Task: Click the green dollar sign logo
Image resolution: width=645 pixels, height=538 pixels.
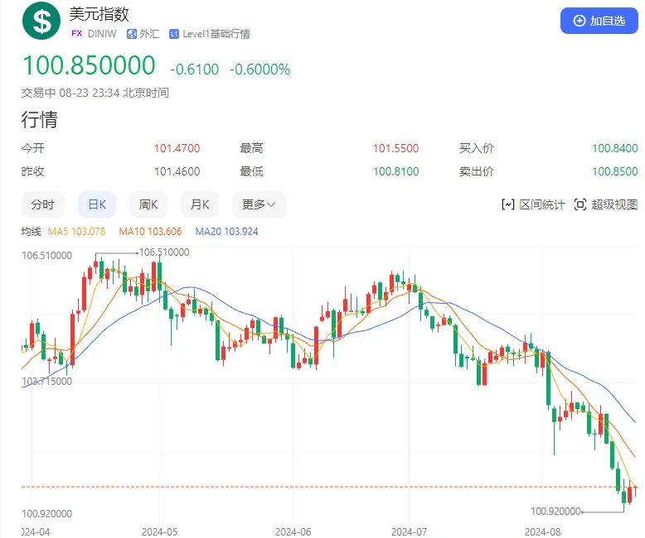Action: [41, 21]
